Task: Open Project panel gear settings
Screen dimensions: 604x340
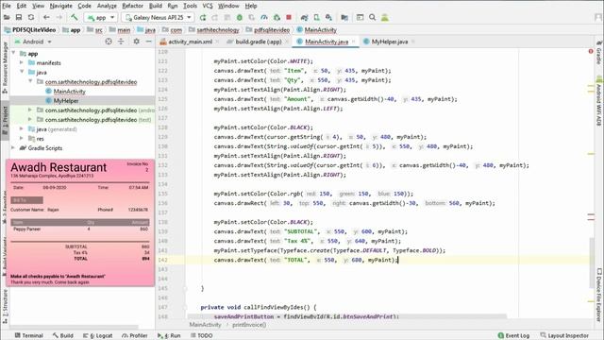Action: [x=136, y=42]
